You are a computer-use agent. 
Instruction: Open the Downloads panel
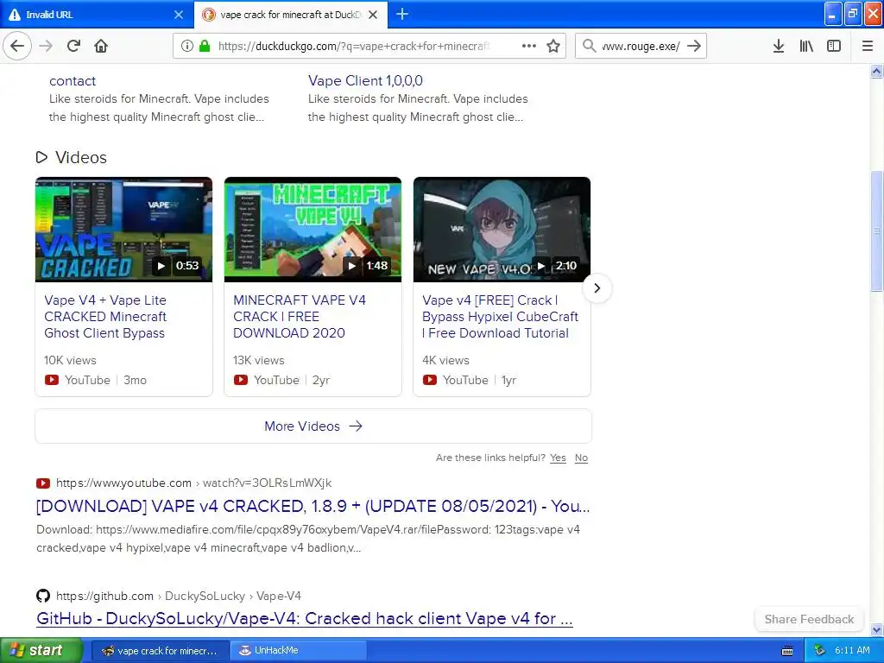pyautogui.click(x=779, y=46)
